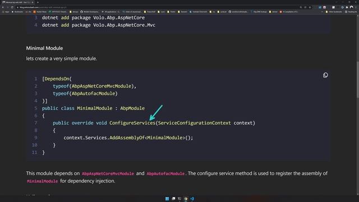359x202 pixels.
Task: Open Chrome's three-dot menu
Action: tap(356, 7)
